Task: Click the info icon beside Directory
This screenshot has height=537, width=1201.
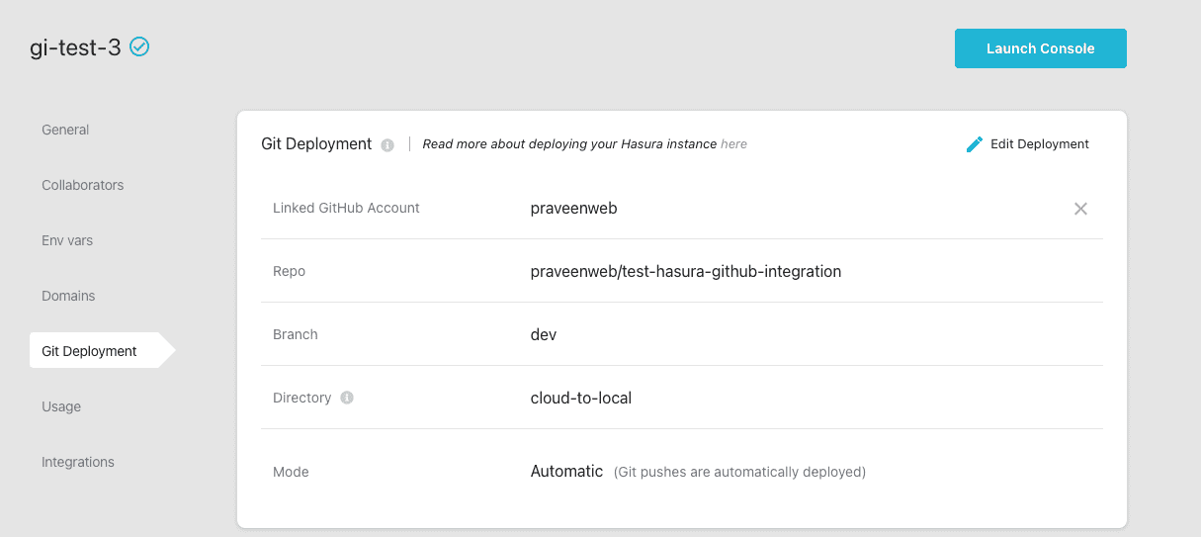Action: click(347, 398)
